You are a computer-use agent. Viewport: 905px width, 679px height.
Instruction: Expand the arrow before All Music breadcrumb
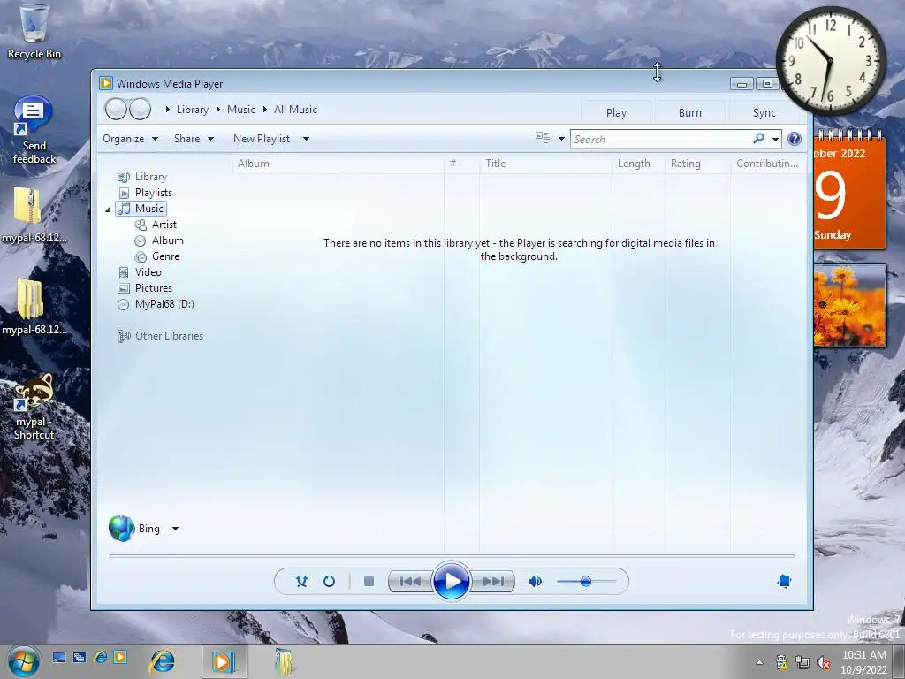(265, 109)
